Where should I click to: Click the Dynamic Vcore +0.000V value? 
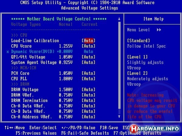[x=65, y=51]
